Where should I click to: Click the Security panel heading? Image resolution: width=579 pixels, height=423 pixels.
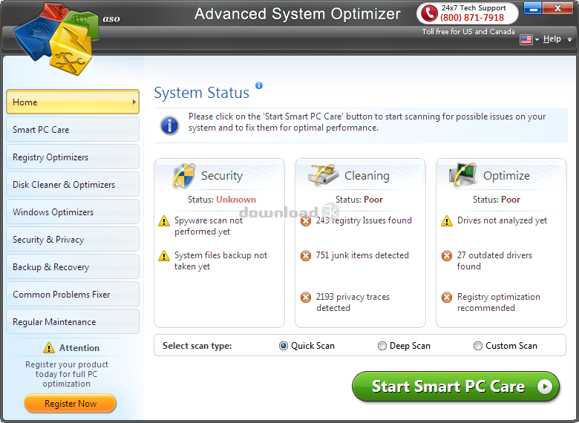(x=221, y=176)
